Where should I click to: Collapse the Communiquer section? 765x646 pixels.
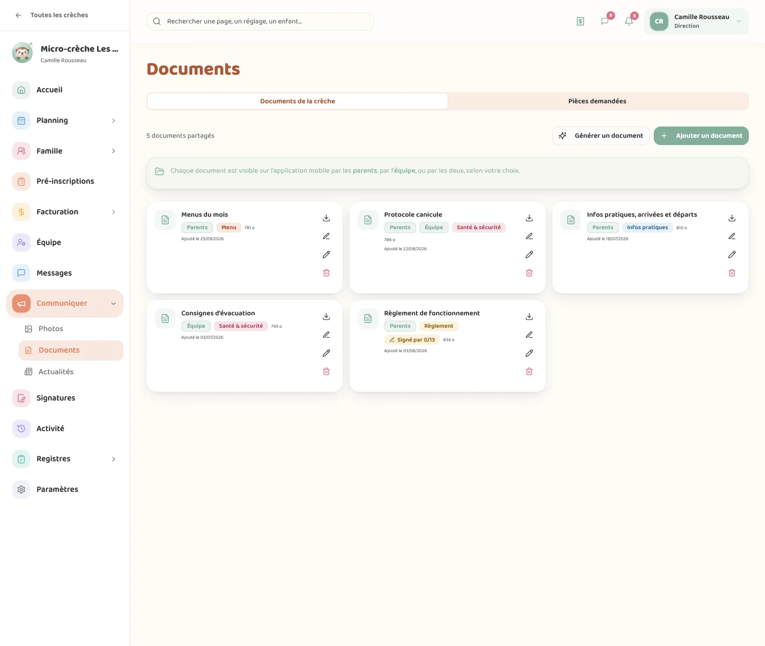tap(113, 303)
